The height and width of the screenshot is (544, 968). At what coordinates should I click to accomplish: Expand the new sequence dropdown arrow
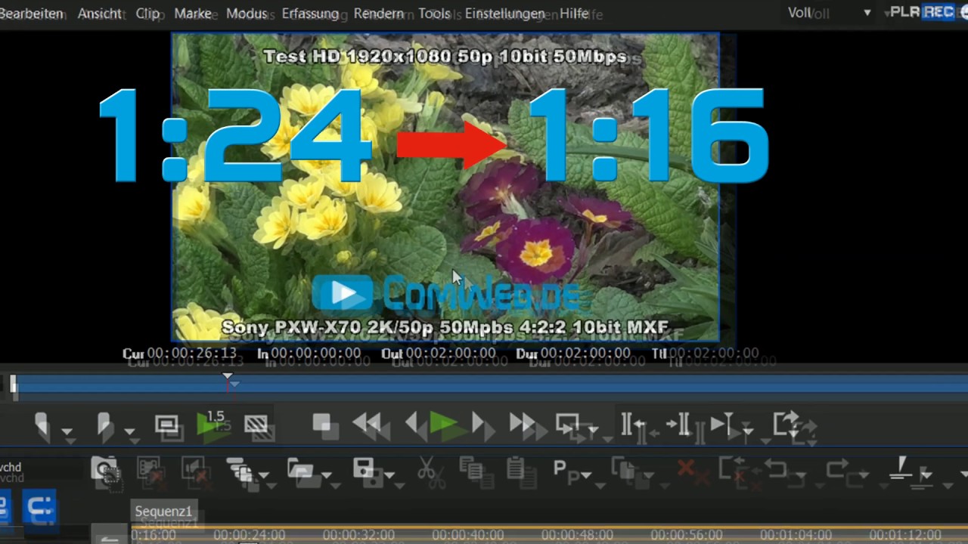point(264,475)
